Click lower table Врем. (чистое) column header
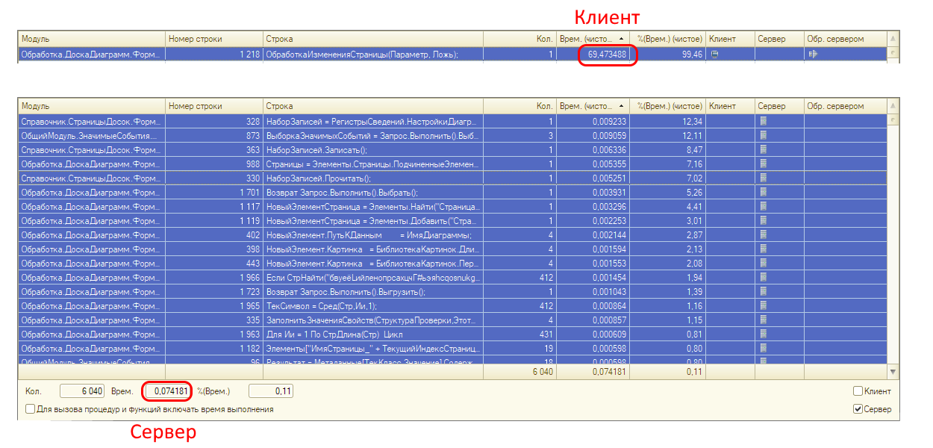 [593, 106]
